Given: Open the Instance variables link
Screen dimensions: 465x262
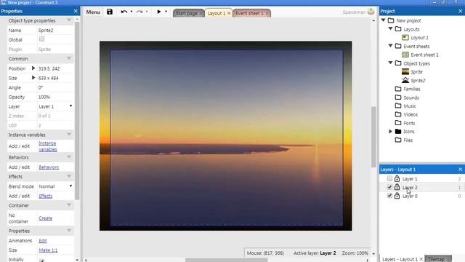Looking at the screenshot, I should point(48,146).
